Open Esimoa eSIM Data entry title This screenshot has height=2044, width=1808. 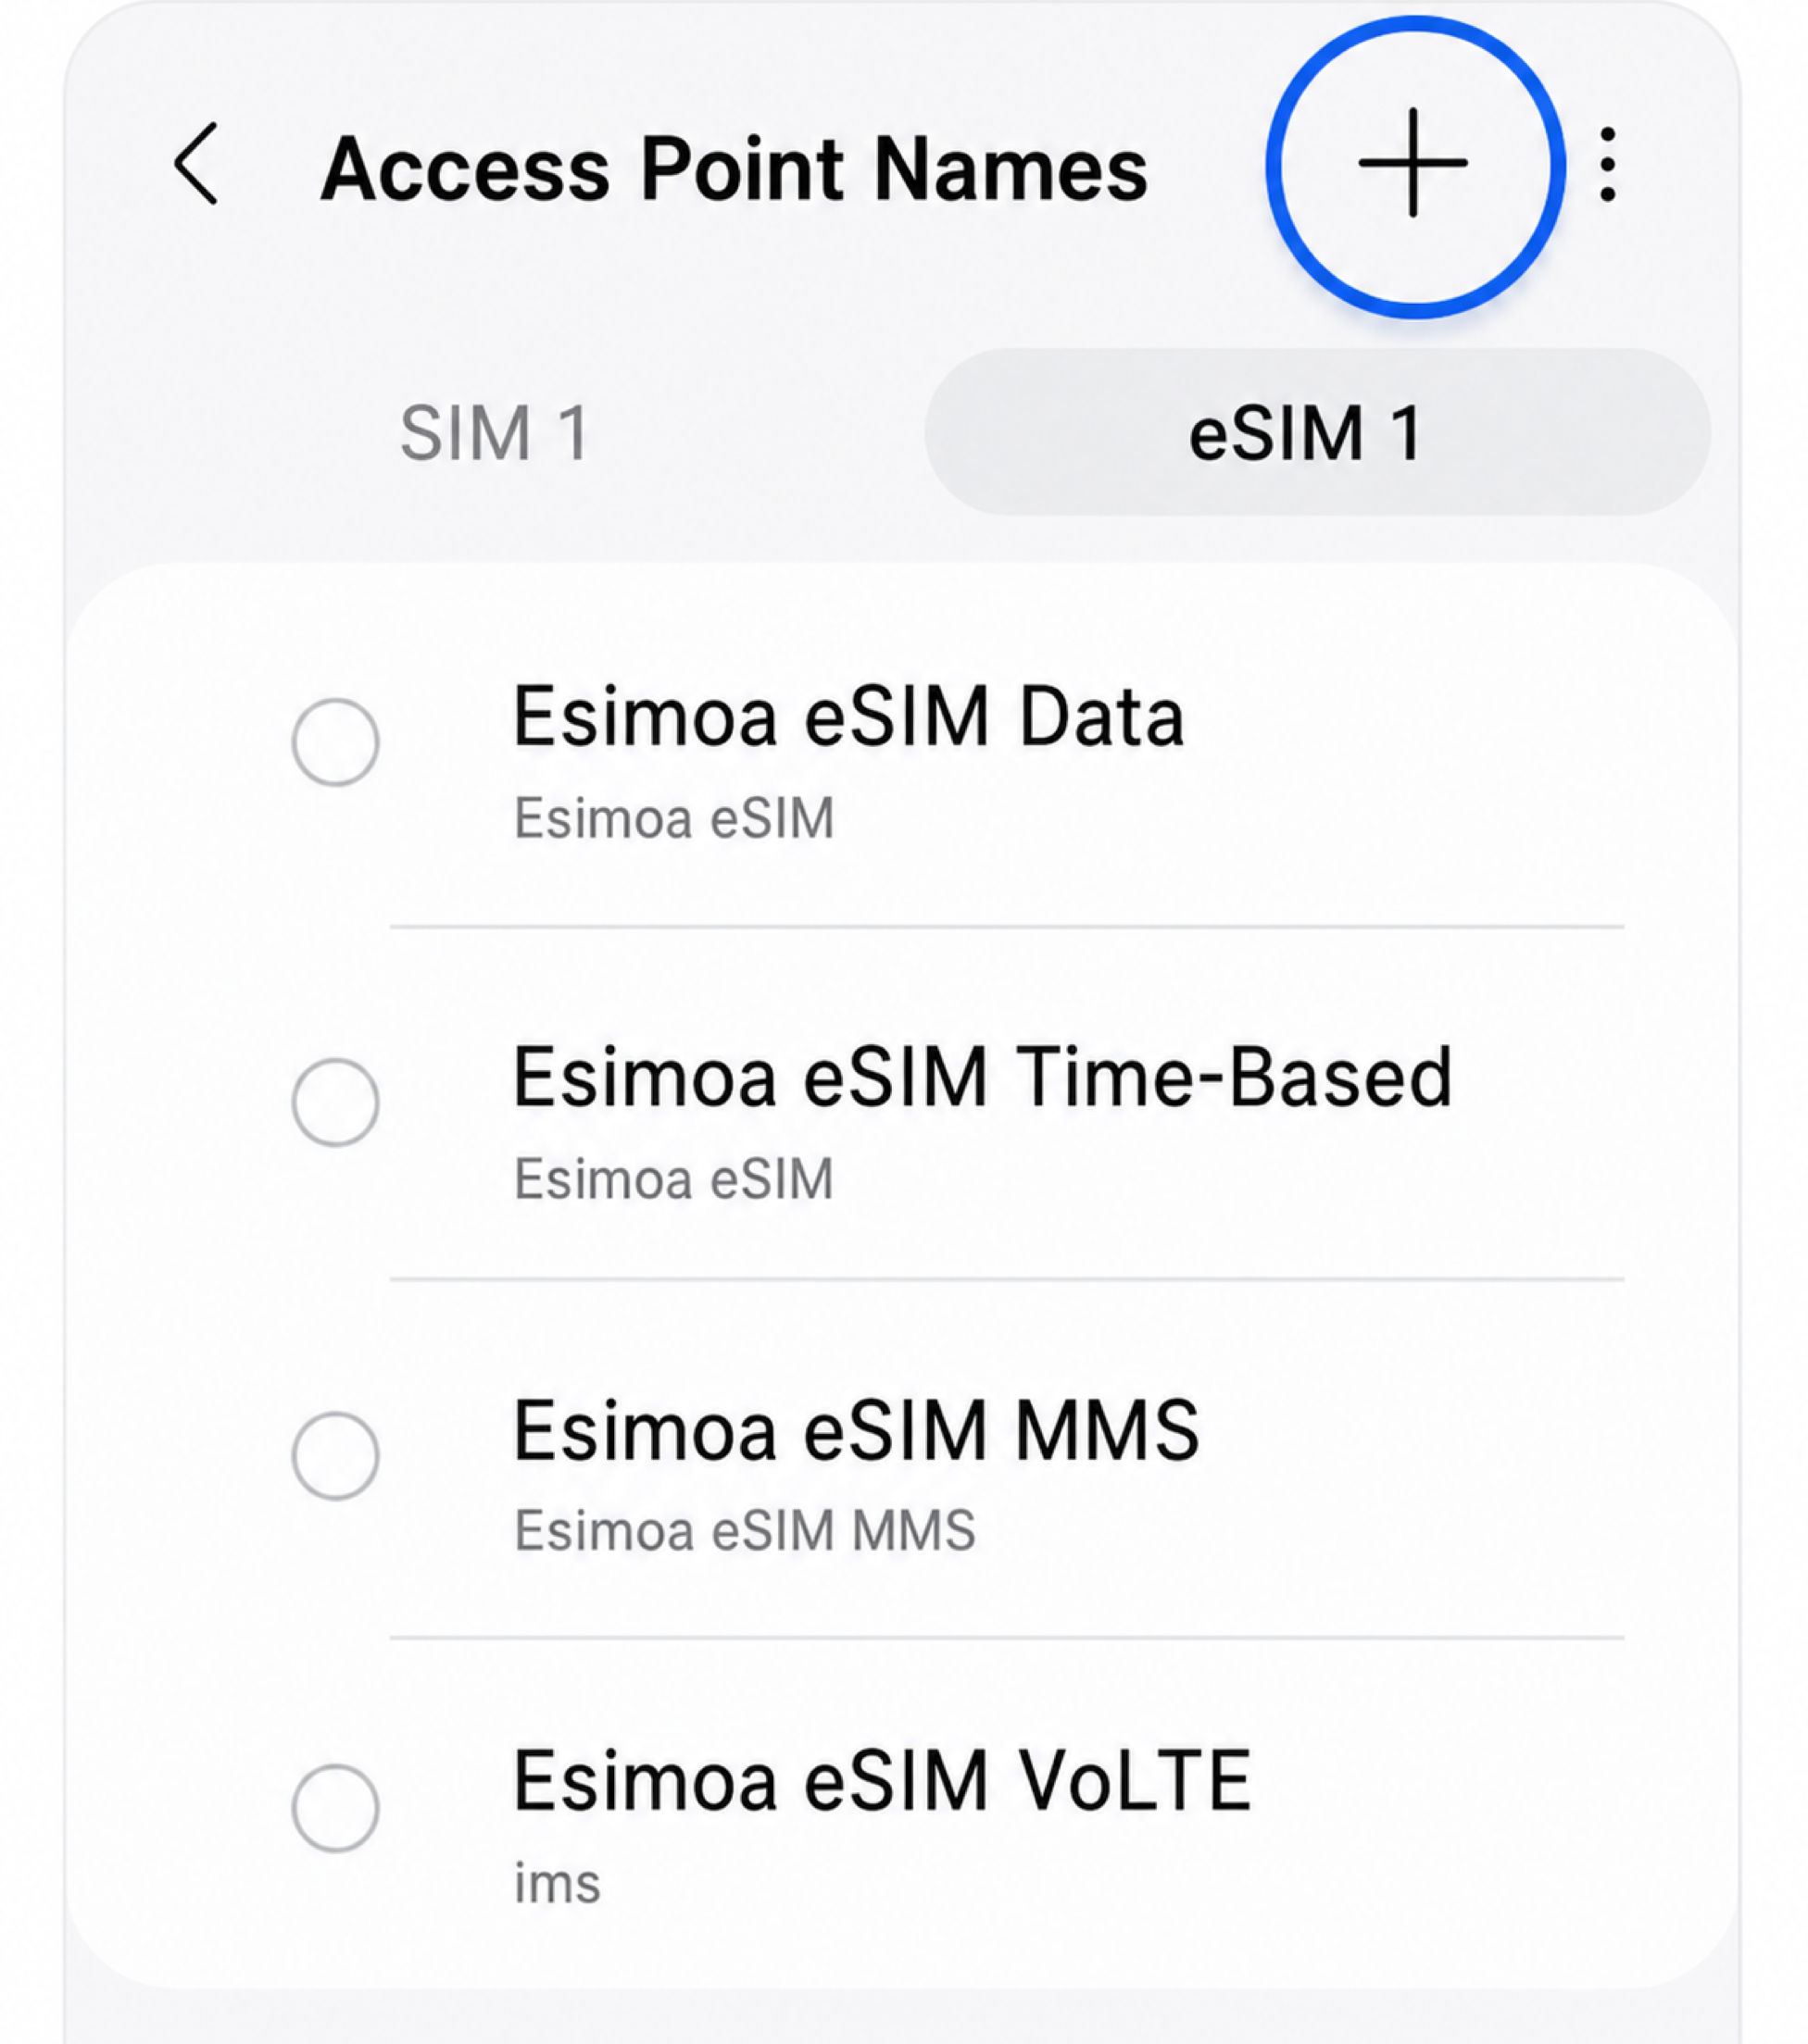(x=848, y=716)
